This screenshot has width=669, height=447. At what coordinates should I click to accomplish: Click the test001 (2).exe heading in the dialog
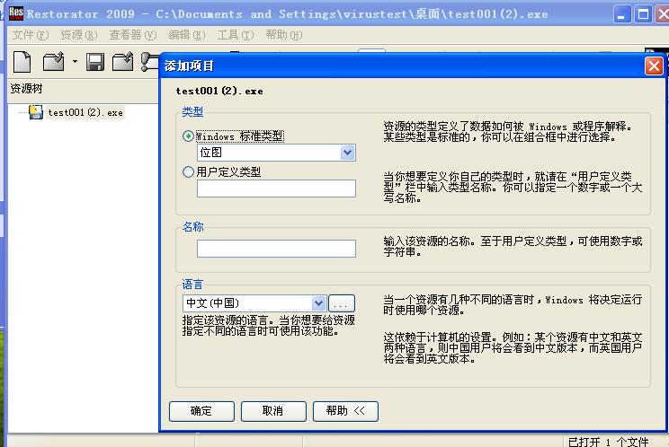point(219,91)
